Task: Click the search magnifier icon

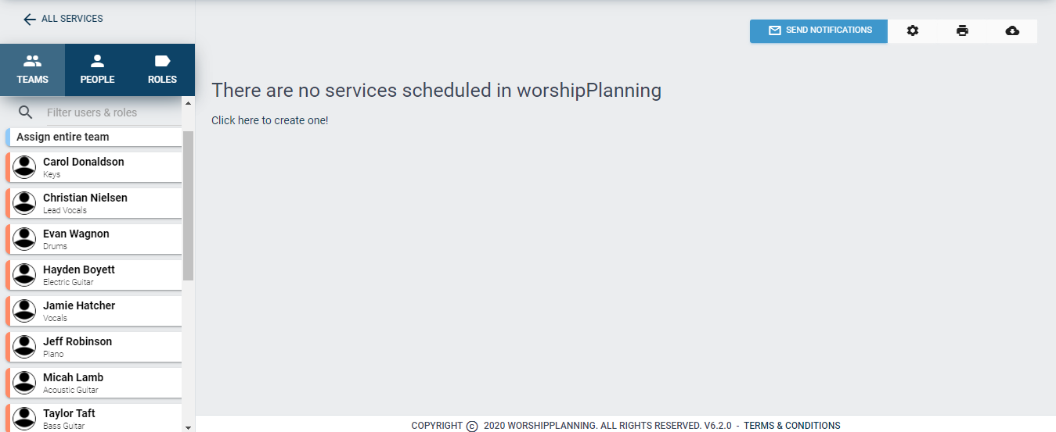Action: [x=26, y=112]
